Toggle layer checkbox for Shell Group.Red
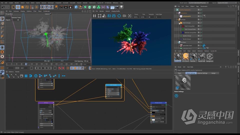The width and height of the screenshot is (240, 135). tap(198, 26)
